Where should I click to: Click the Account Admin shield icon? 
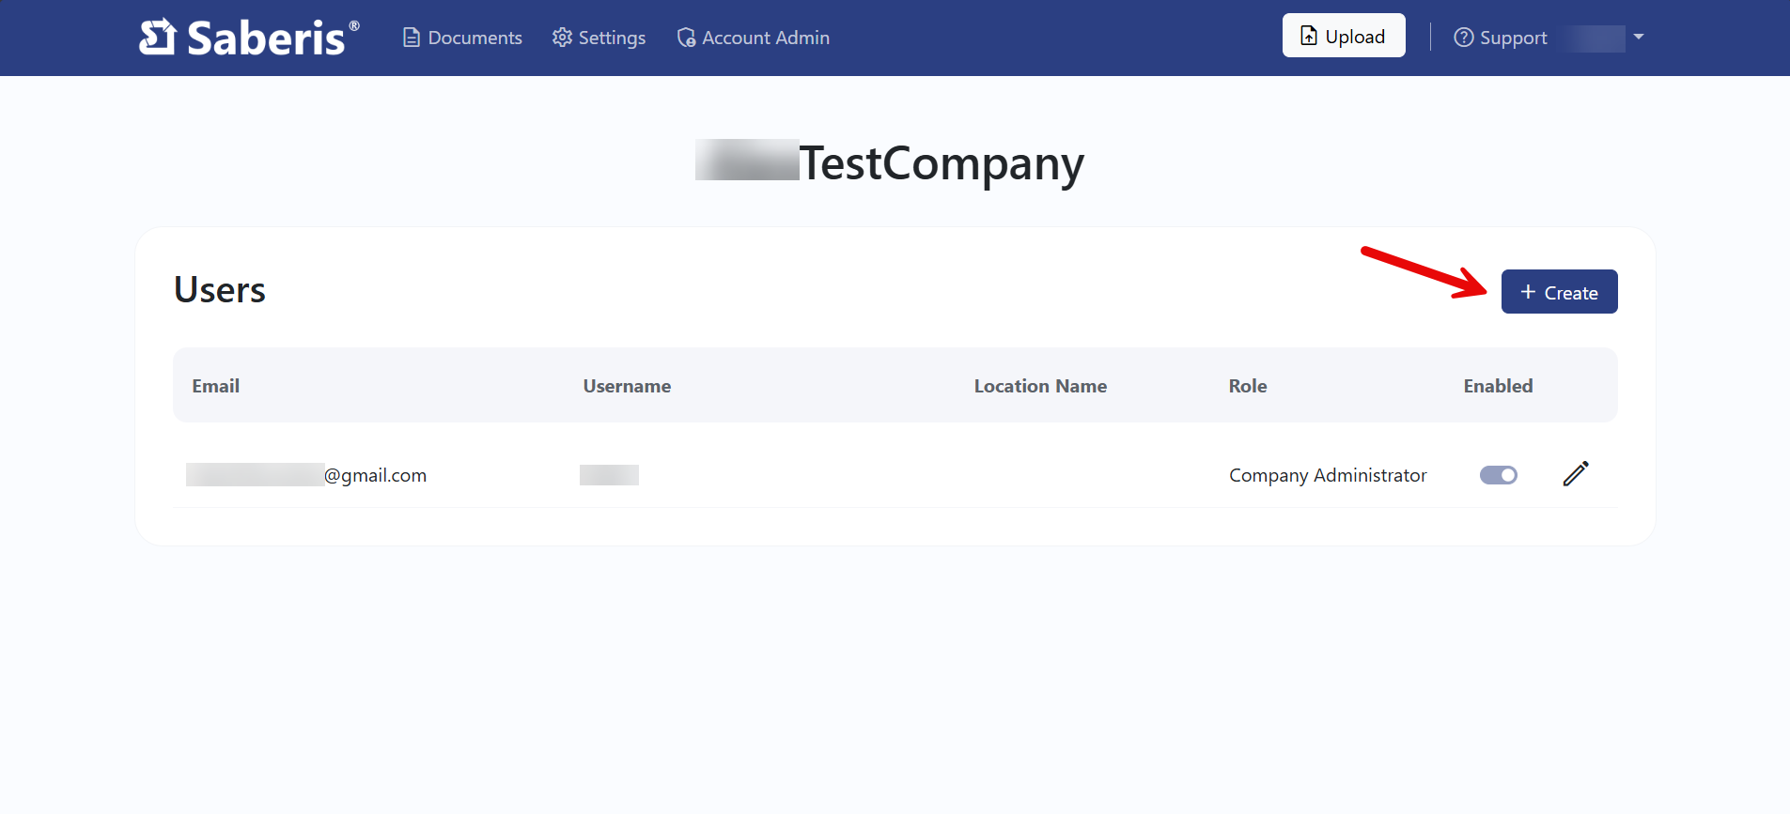coord(686,38)
